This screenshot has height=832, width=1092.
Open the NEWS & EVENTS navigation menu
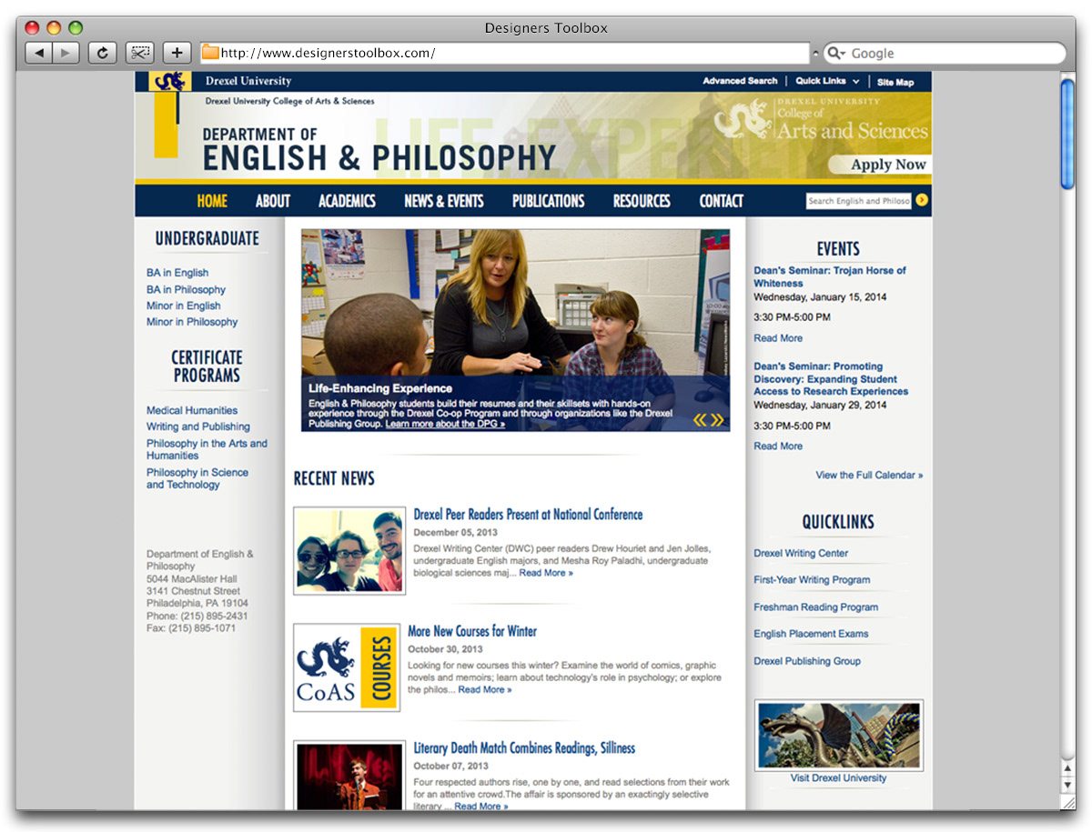click(444, 201)
